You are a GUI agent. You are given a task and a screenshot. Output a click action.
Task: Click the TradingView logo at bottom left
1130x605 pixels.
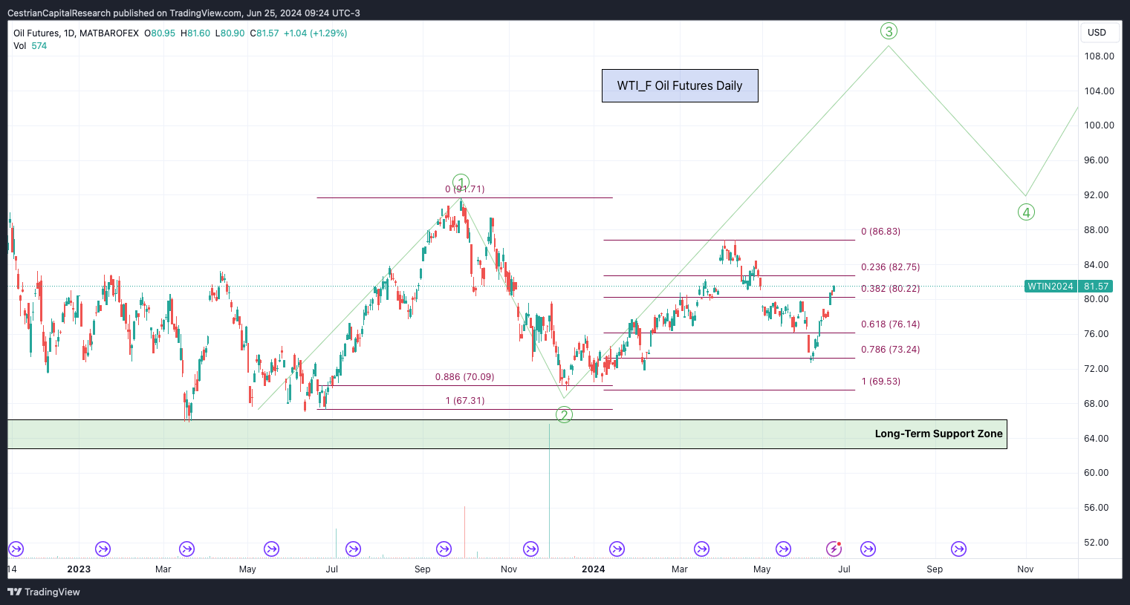click(x=44, y=592)
